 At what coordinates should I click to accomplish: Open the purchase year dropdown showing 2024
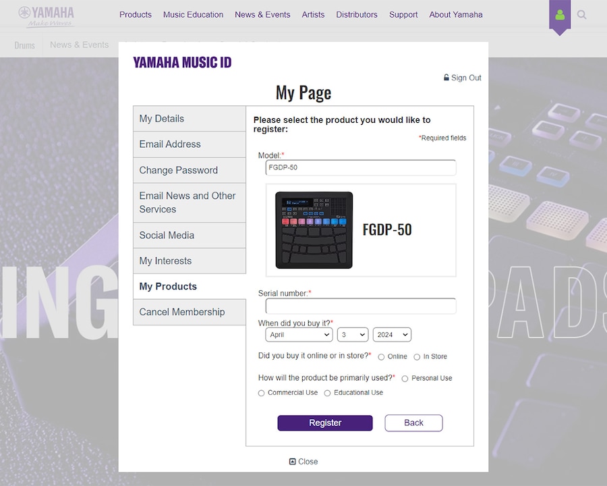click(392, 335)
